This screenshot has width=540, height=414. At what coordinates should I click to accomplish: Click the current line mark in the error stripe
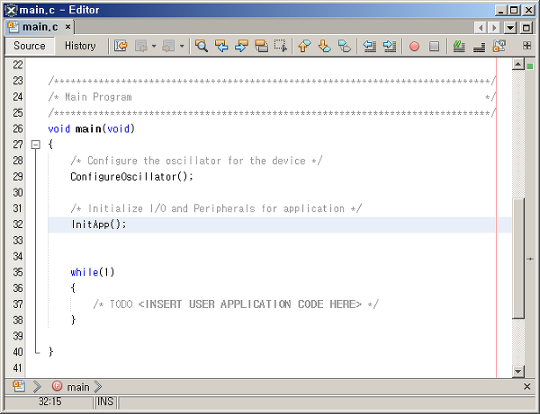point(530,259)
